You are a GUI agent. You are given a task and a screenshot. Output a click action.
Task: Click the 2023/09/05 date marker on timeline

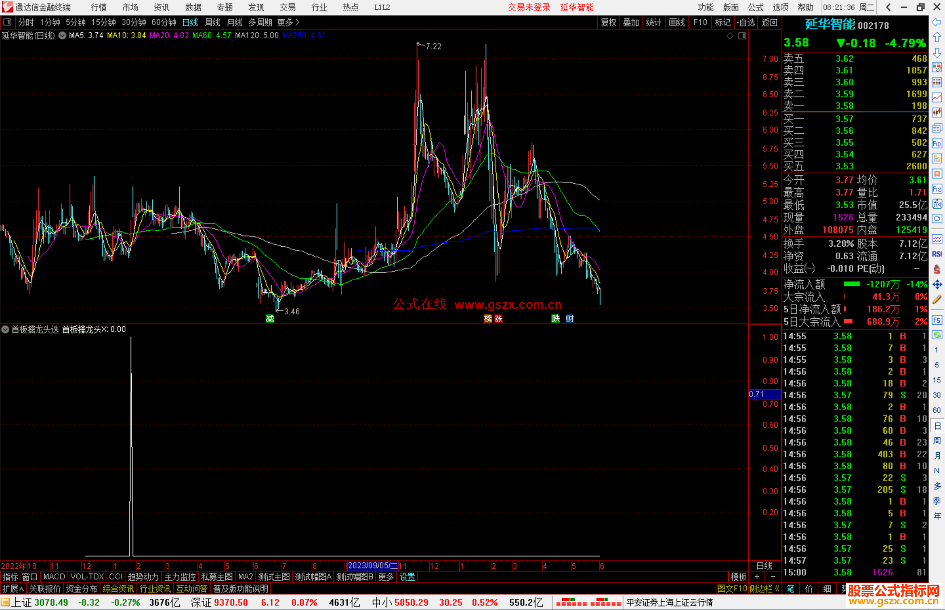tap(372, 565)
